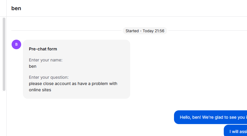Click the "Pre-chat form" heading
Viewport: 247px width, 136px height.
click(x=43, y=49)
